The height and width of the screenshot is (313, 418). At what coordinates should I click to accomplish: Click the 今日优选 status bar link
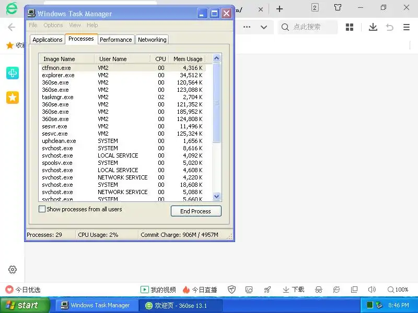pos(23,290)
